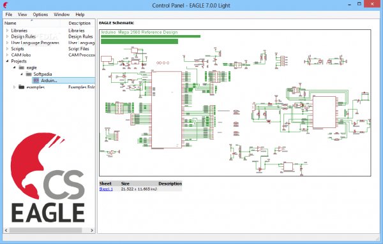
Task: Click the eagle folder icon
Action: click(22, 68)
